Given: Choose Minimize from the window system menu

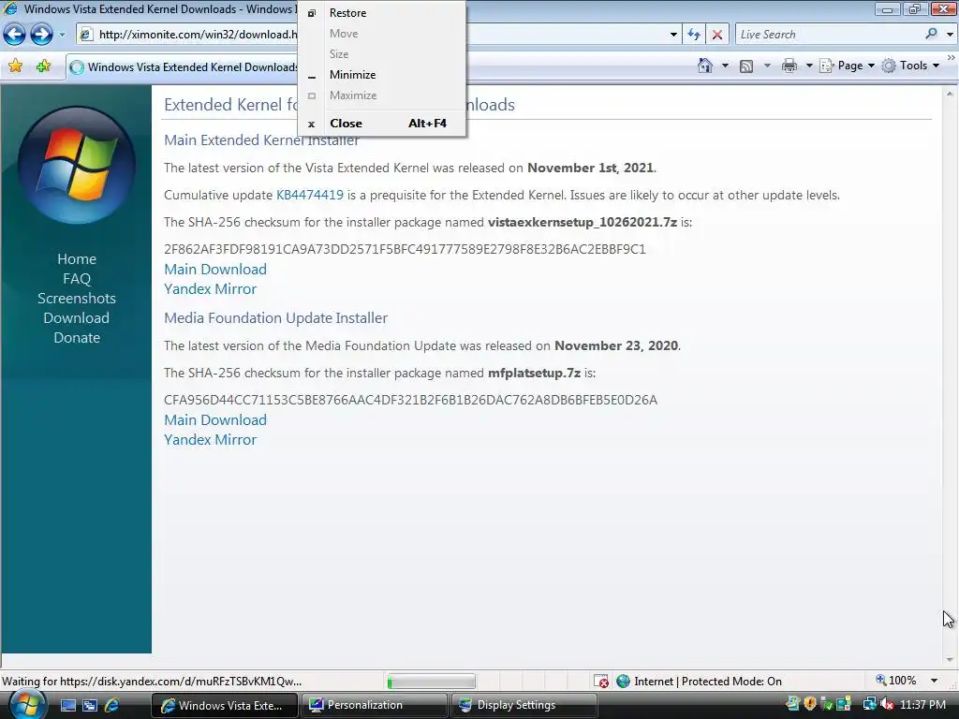Looking at the screenshot, I should [382, 75].
